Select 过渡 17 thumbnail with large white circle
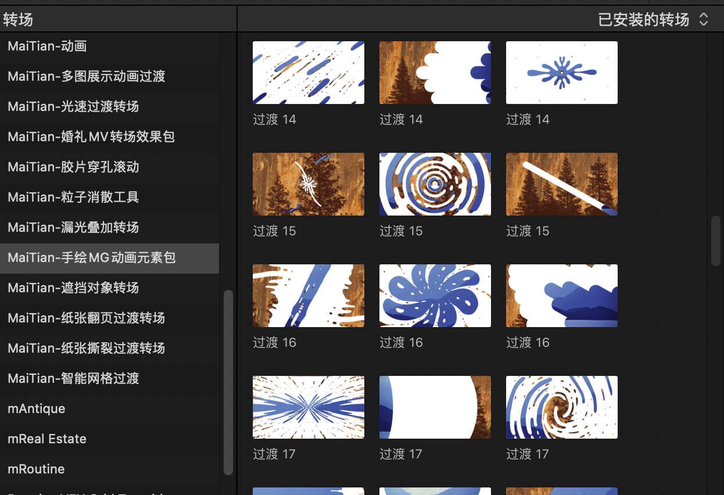This screenshot has width=724, height=495. [x=435, y=407]
